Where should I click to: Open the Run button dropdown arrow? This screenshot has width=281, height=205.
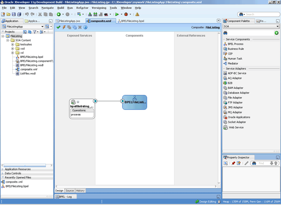point(121,14)
